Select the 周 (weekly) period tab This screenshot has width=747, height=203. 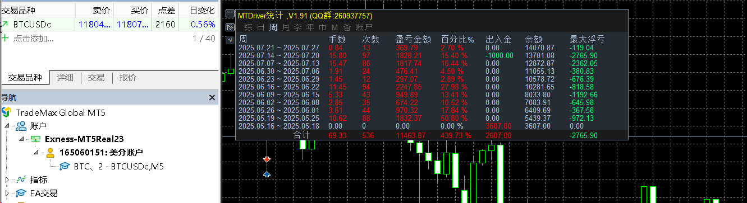(273, 27)
